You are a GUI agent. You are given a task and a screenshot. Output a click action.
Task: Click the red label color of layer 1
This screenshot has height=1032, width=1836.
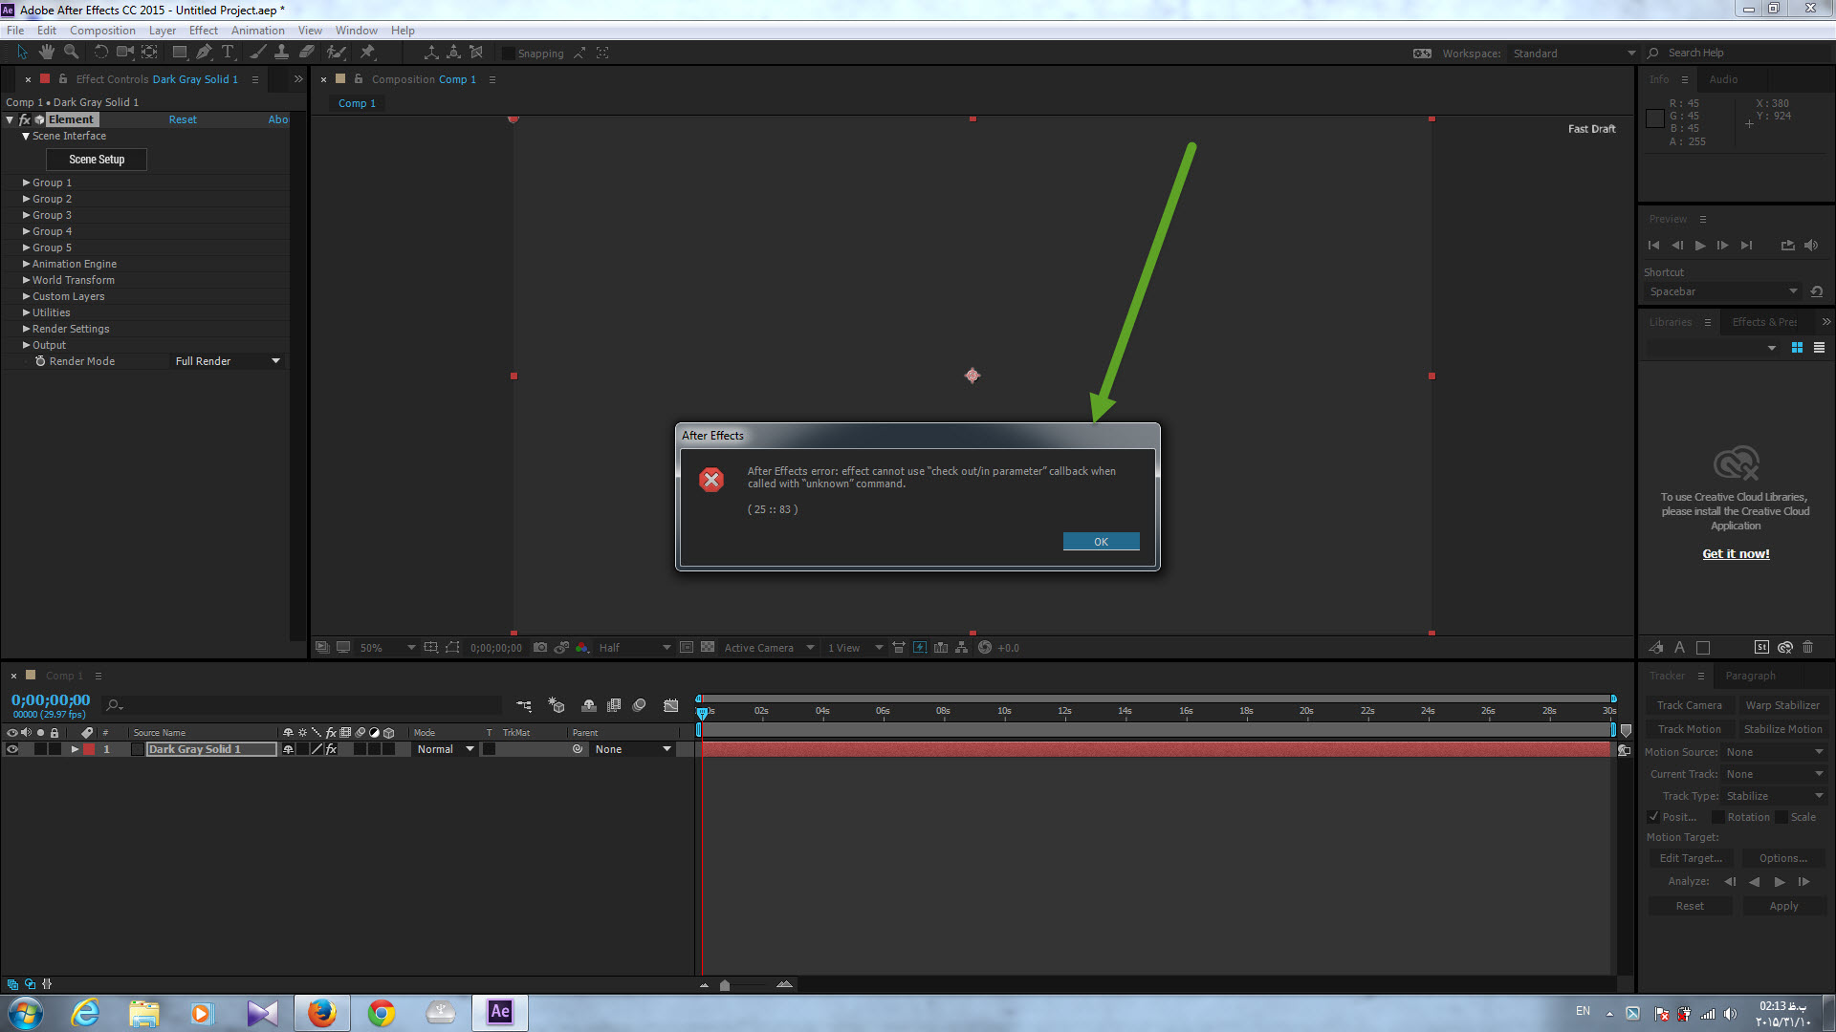(x=89, y=749)
